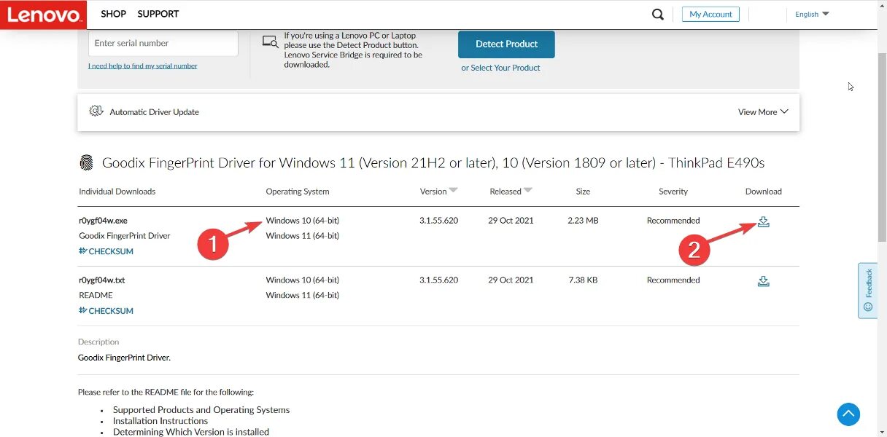Click the Lenovo logo
The width and height of the screenshot is (887, 437).
[44, 14]
